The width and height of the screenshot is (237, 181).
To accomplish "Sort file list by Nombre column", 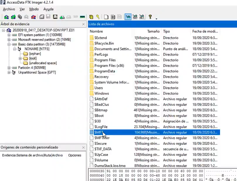I will (110, 31).
